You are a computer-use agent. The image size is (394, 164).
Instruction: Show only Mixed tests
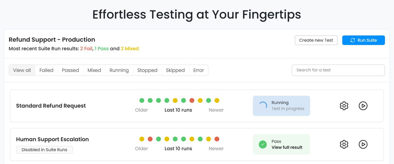coord(94,70)
